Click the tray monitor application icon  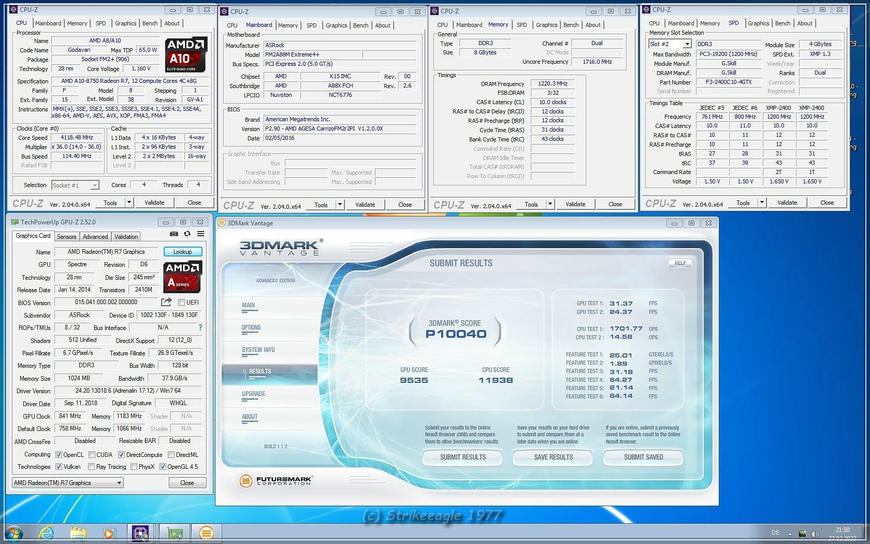802,534
